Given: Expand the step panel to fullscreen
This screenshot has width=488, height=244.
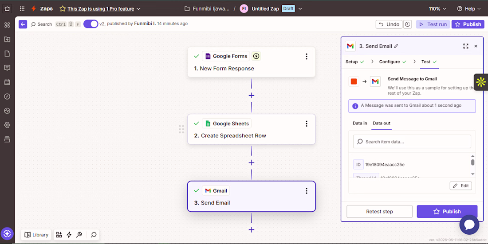Looking at the screenshot, I should point(465,46).
